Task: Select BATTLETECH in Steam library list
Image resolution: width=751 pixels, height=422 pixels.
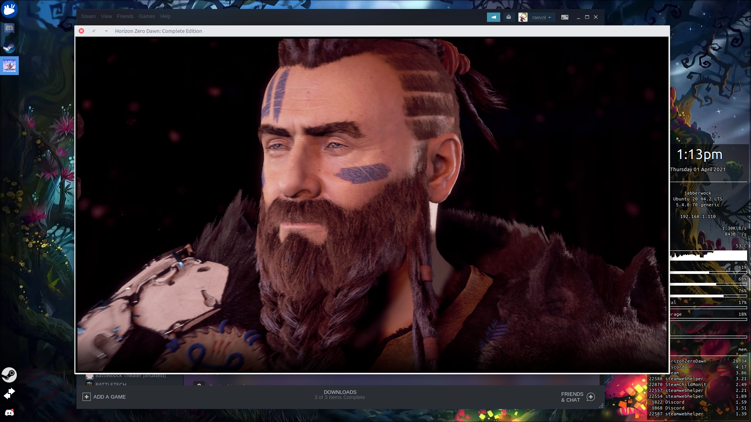Action: tap(111, 384)
